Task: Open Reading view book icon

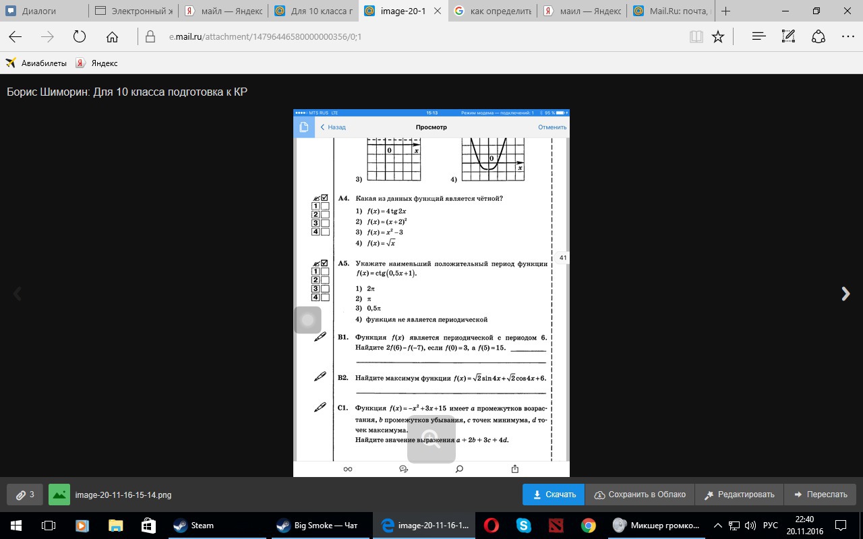Action: click(696, 37)
